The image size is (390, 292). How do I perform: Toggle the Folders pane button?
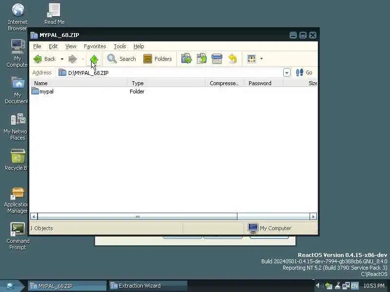158,59
